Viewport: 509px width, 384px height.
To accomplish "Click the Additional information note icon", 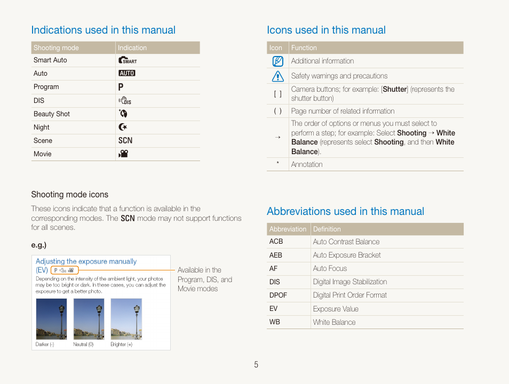I will (278, 61).
